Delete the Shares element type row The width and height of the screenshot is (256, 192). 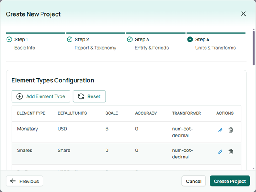point(231,152)
